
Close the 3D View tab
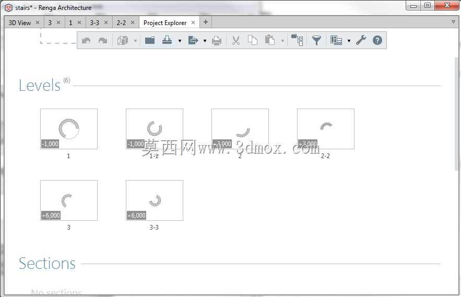click(x=38, y=22)
